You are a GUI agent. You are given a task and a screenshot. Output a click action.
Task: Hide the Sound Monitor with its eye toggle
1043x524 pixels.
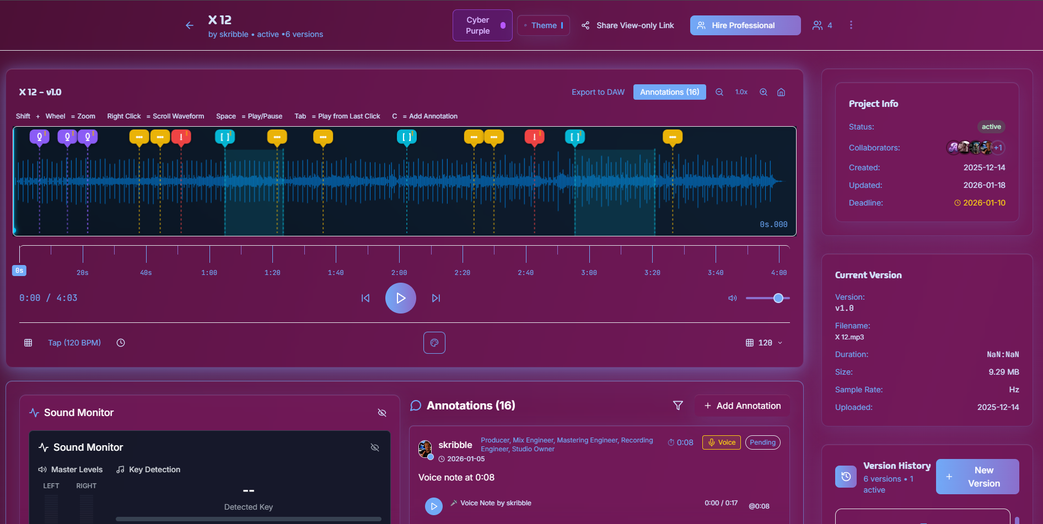pos(382,412)
